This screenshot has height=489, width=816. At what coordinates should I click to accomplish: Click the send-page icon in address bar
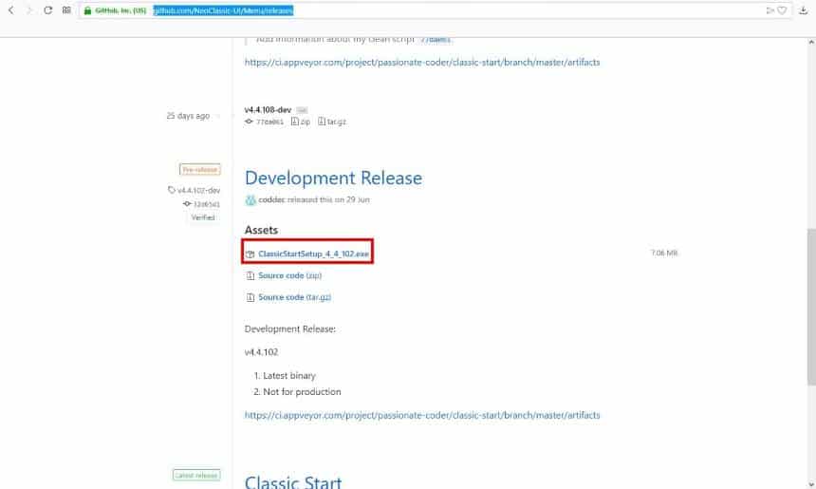(x=770, y=10)
